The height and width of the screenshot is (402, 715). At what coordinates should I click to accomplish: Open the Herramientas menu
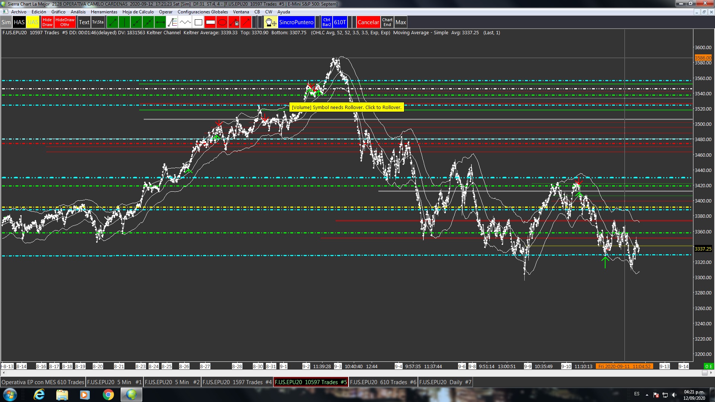coord(104,12)
